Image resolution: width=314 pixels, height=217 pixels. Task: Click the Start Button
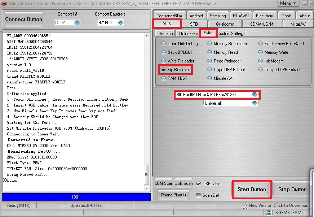click(x=252, y=189)
